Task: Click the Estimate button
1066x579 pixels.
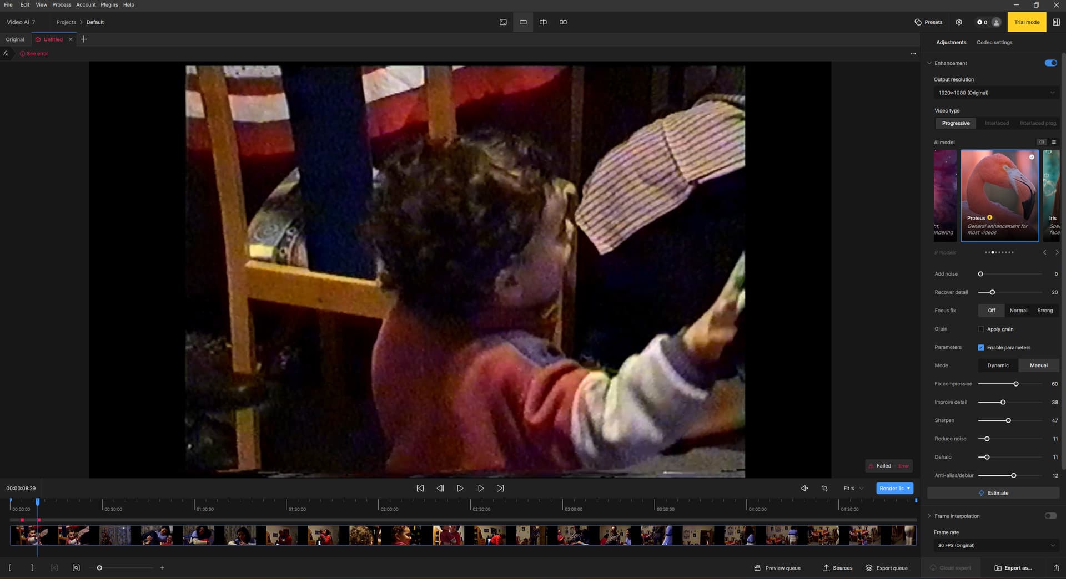Action: click(x=993, y=493)
